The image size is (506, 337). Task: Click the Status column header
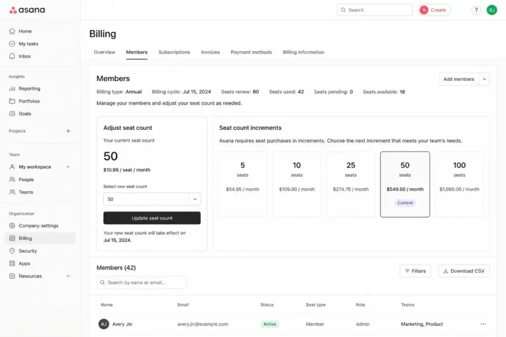(267, 305)
